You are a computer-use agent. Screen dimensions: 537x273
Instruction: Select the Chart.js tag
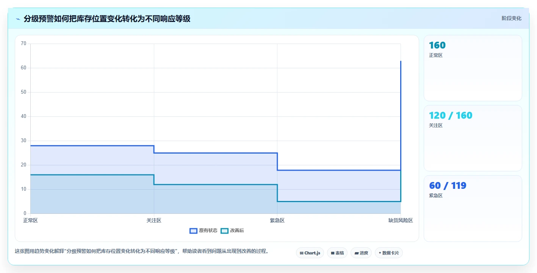pyautogui.click(x=310, y=253)
